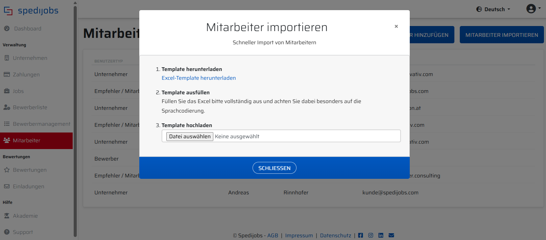
Task: Click the Einladungen envelope icon
Action: coord(7,186)
